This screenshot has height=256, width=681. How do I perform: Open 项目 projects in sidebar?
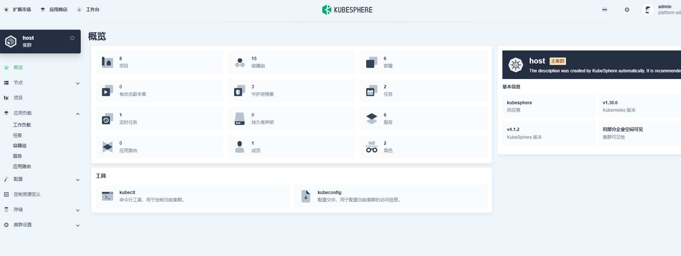pyautogui.click(x=18, y=98)
